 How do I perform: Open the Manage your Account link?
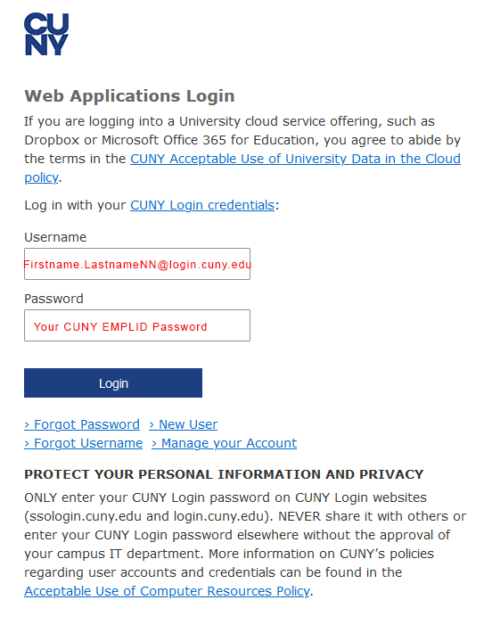[225, 443]
